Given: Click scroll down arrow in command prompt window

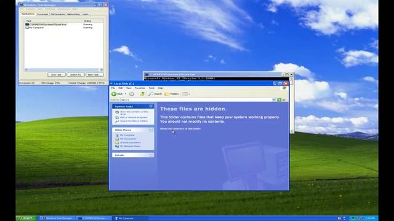Looking at the screenshot, I should [291, 131].
